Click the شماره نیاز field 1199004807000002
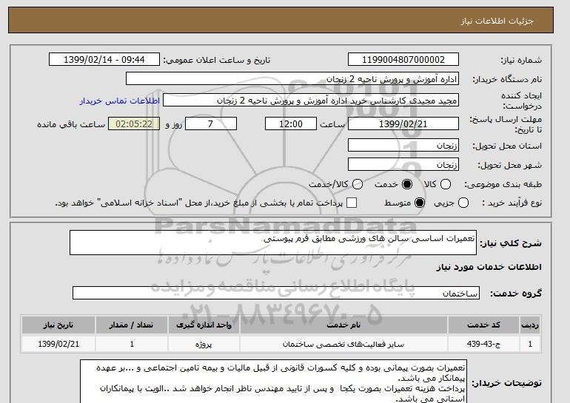The width and height of the screenshot is (570, 403). (403, 60)
